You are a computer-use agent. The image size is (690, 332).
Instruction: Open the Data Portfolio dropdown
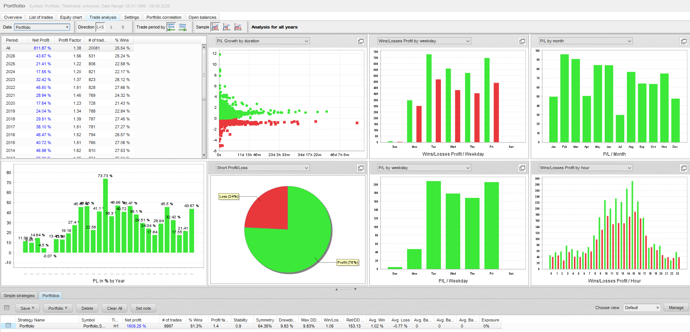(42, 27)
